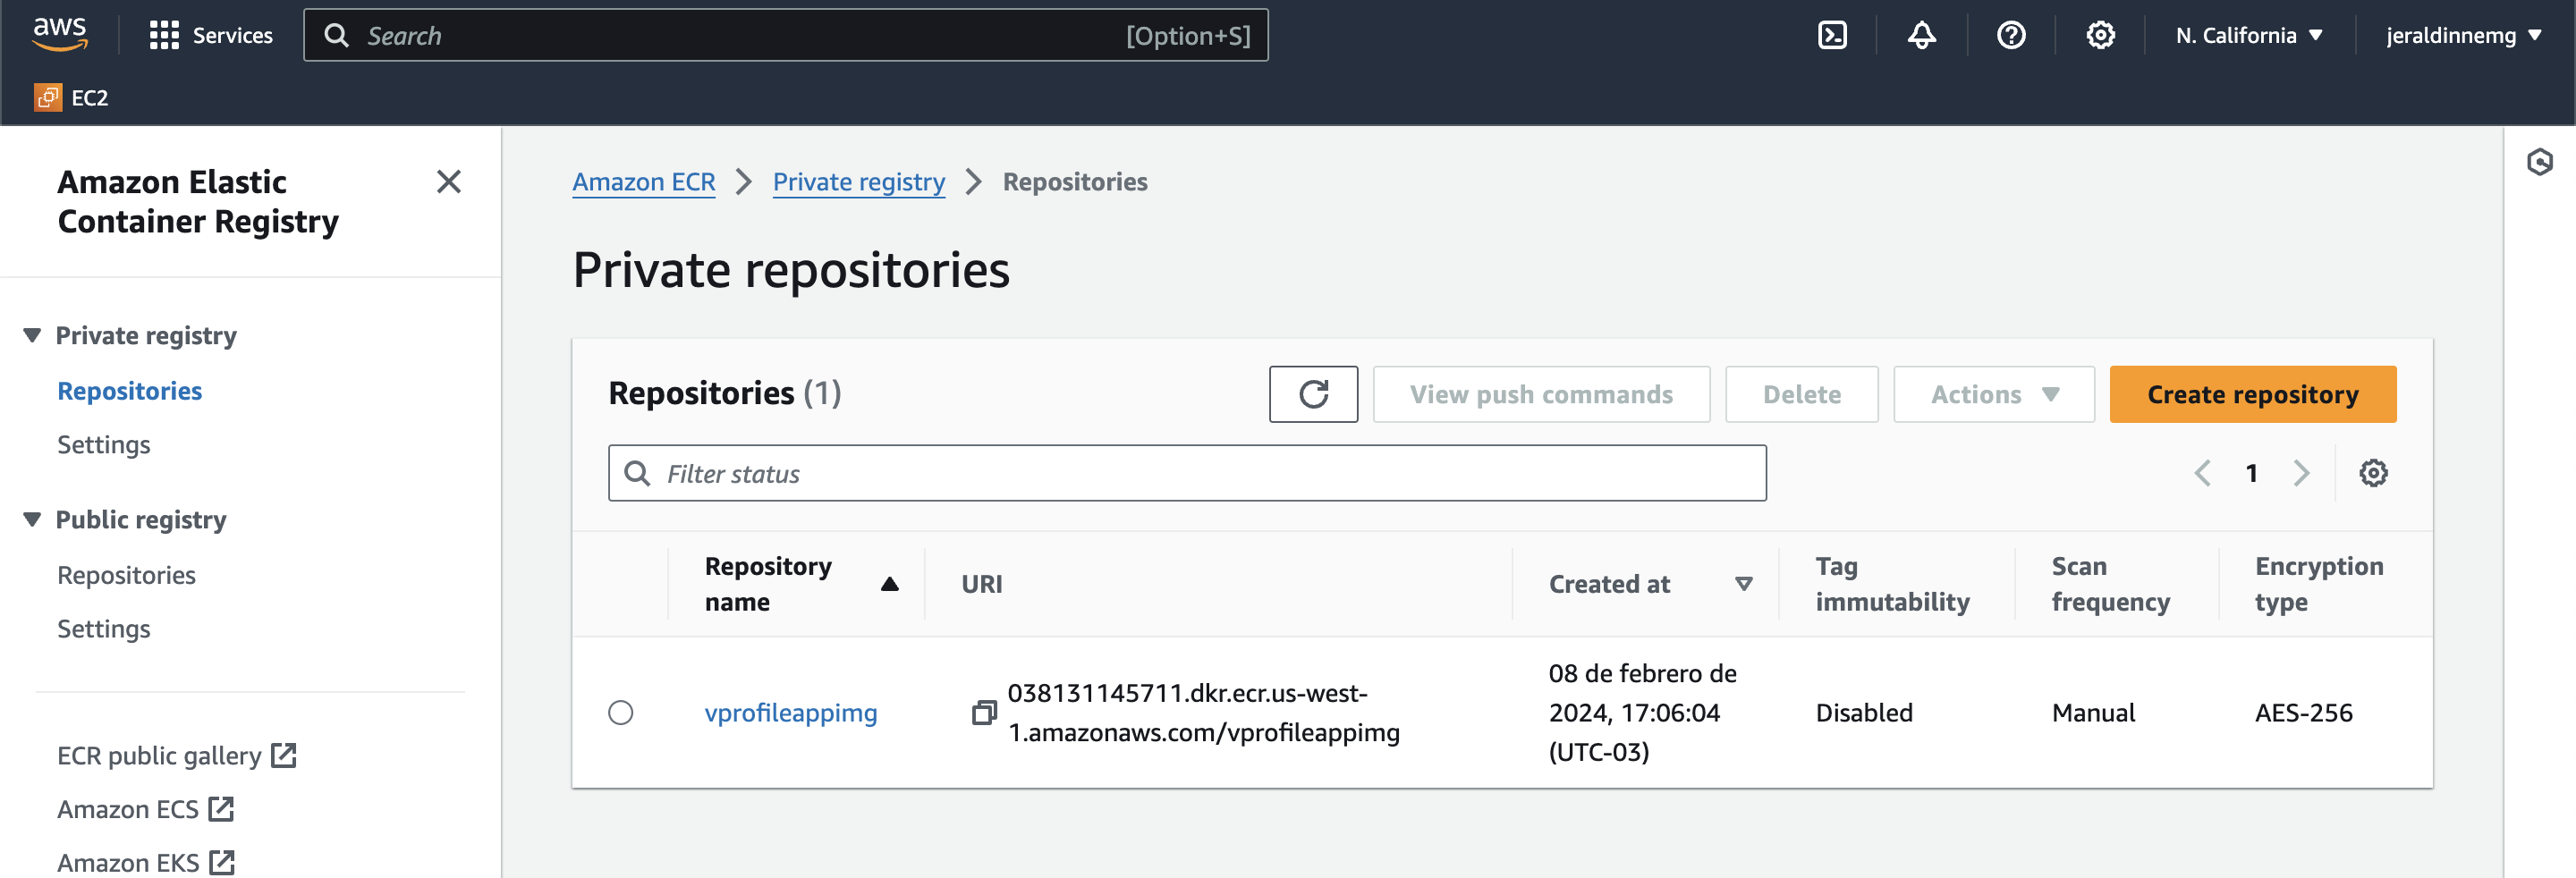
Task: Go to Private registry breadcrumb
Action: pos(858,181)
